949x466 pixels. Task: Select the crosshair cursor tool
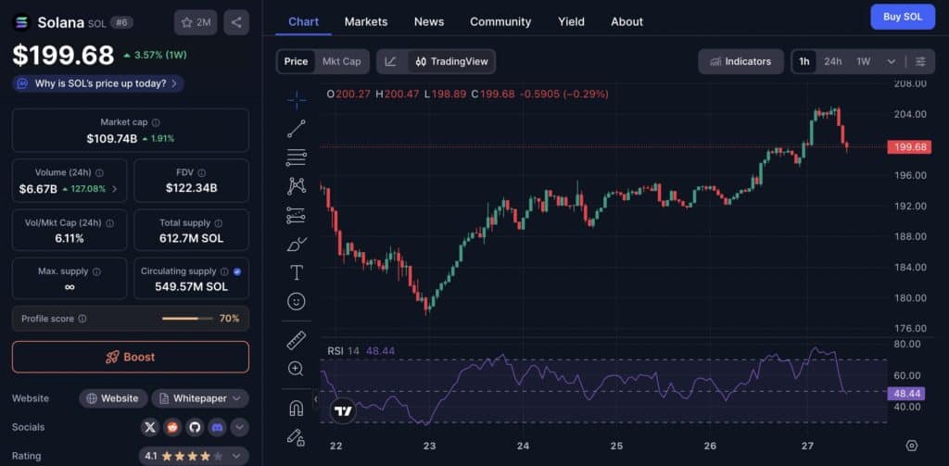[x=297, y=100]
